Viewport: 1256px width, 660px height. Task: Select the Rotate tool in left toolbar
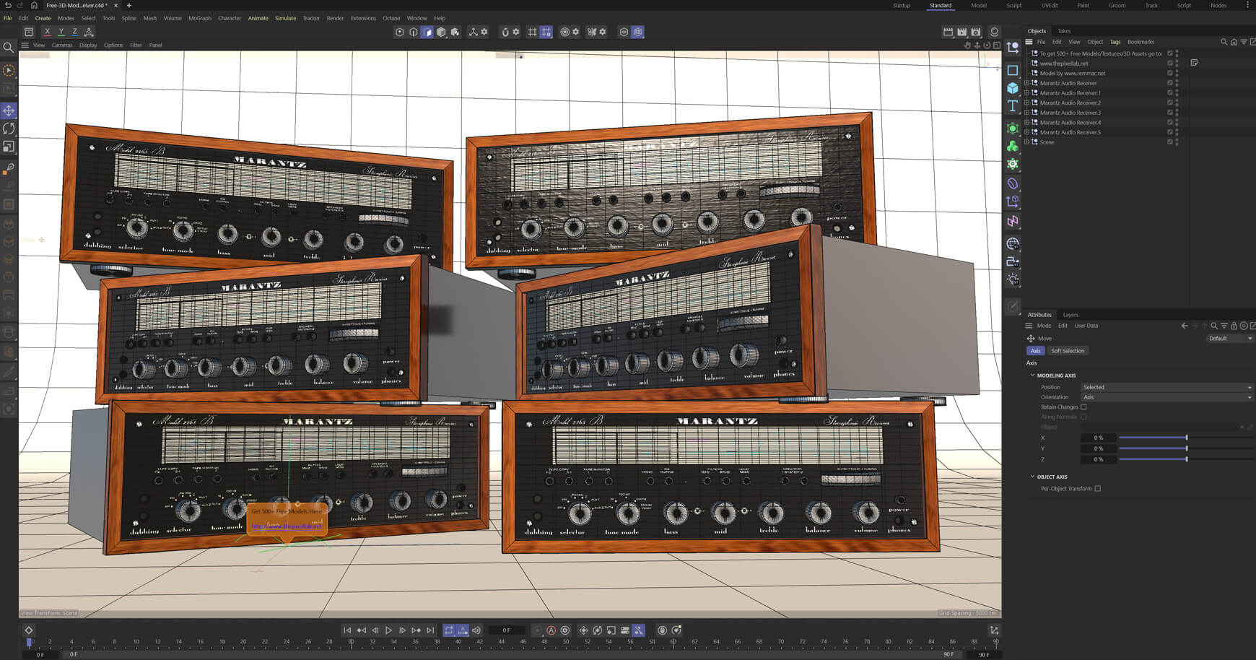pyautogui.click(x=9, y=129)
